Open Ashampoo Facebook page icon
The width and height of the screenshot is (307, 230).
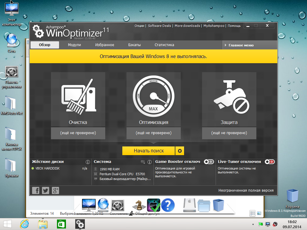[36, 190]
